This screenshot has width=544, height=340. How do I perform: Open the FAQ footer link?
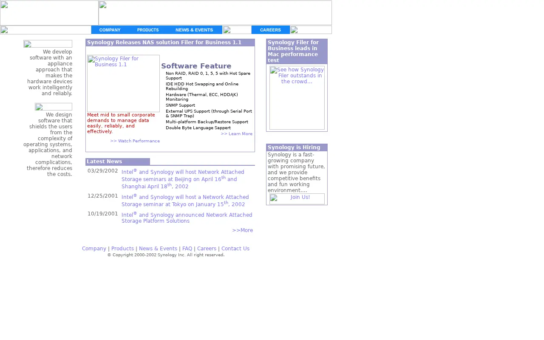point(187,249)
